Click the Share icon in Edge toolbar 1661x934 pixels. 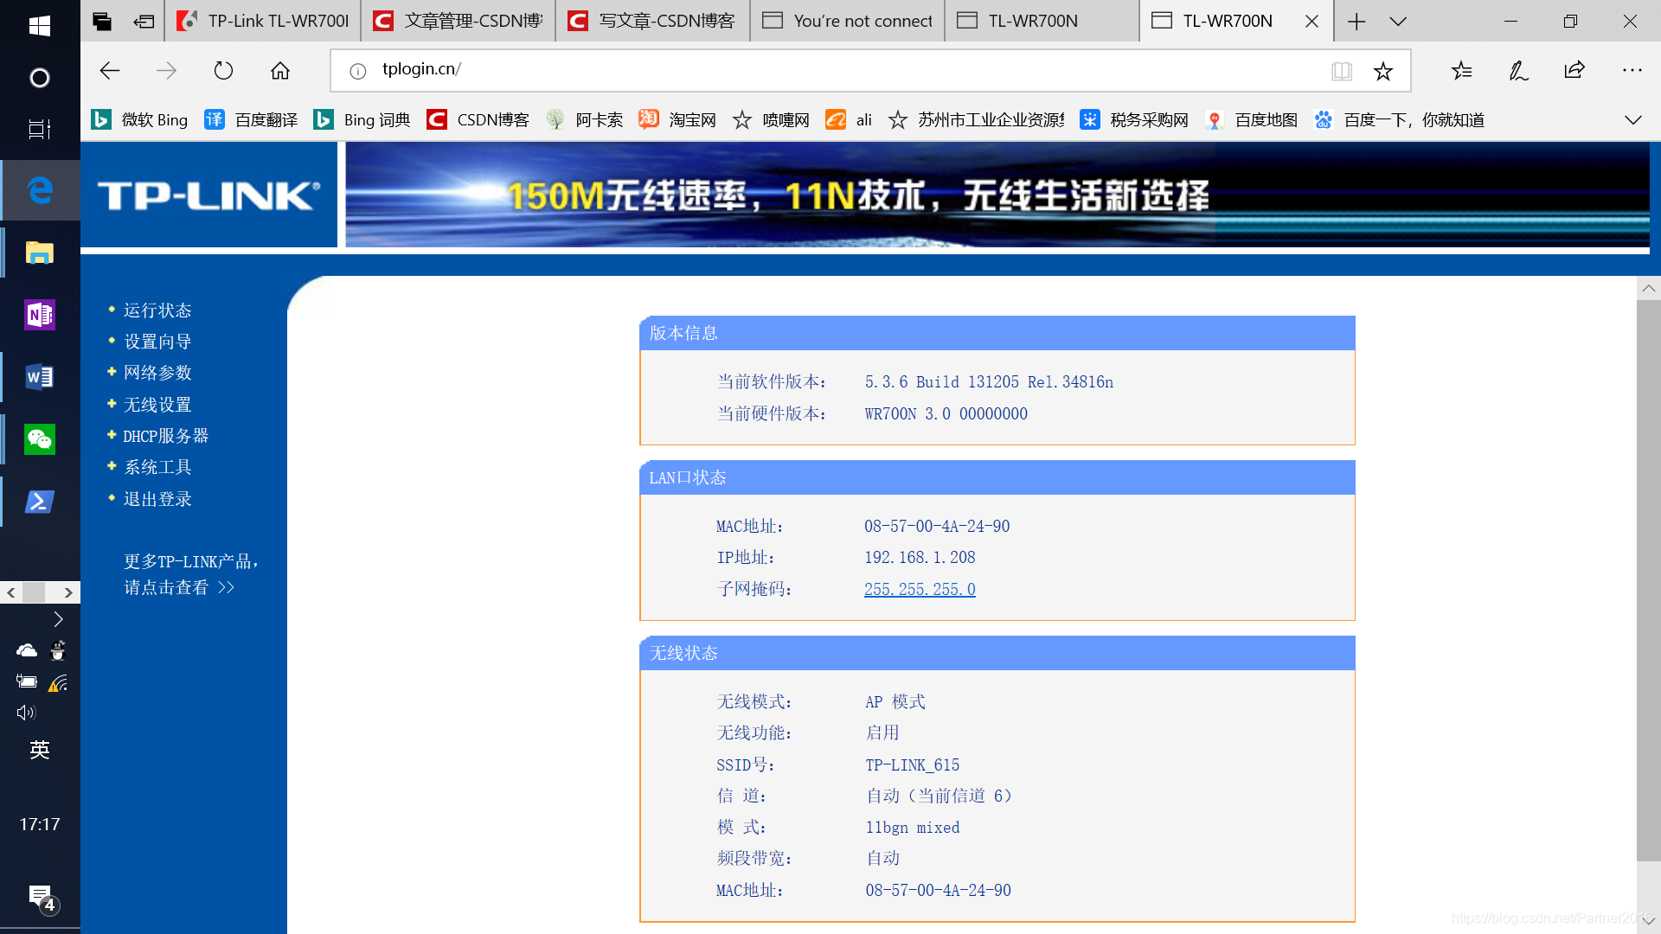(1574, 70)
